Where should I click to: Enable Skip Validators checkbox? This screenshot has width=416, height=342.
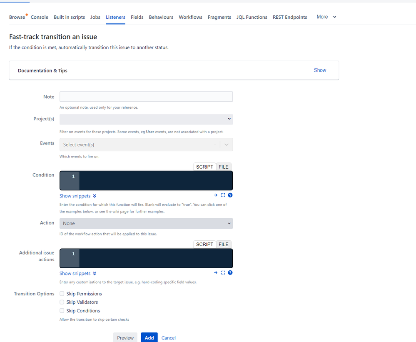(x=62, y=302)
